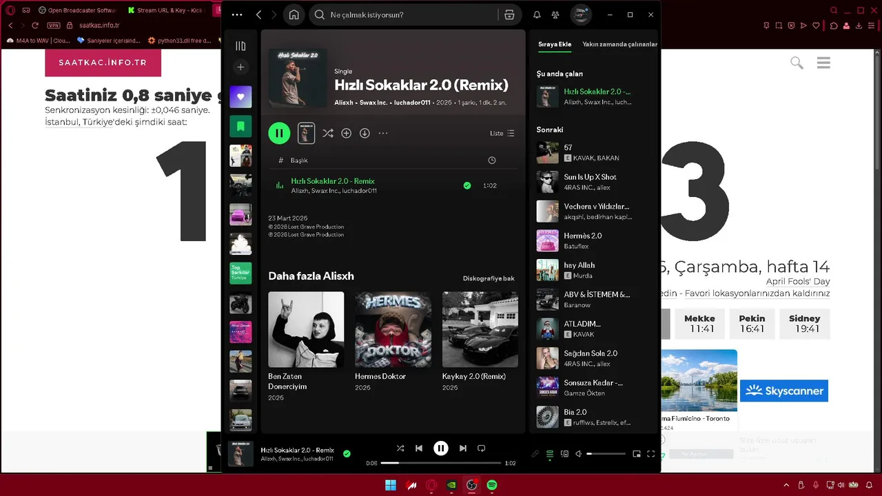Toggle saved checkmark in now playing bar
The height and width of the screenshot is (496, 882).
tap(347, 454)
